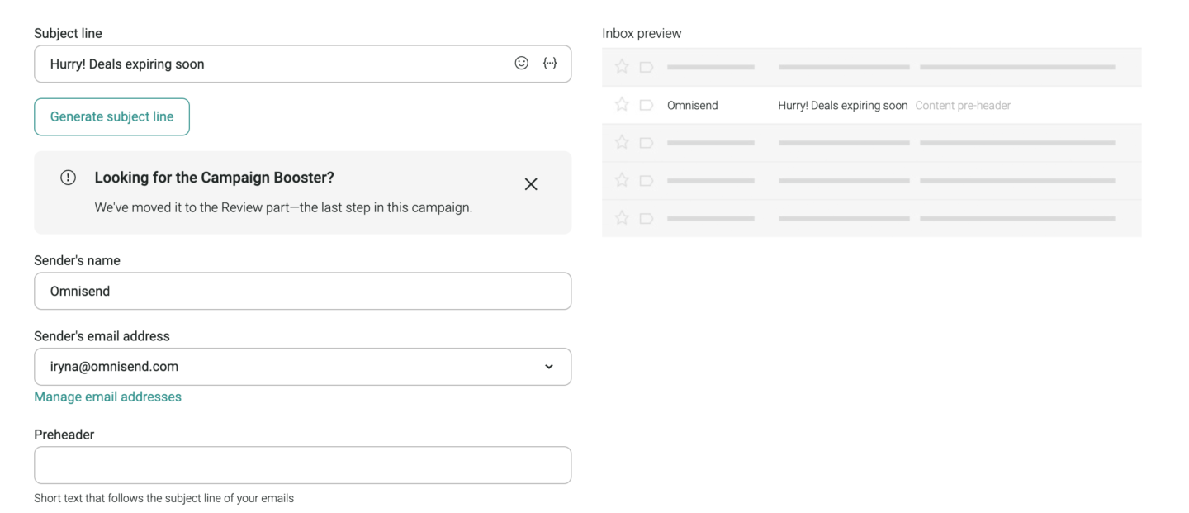Click Generate subject line
Image resolution: width=1189 pixels, height=513 pixels.
111,116
